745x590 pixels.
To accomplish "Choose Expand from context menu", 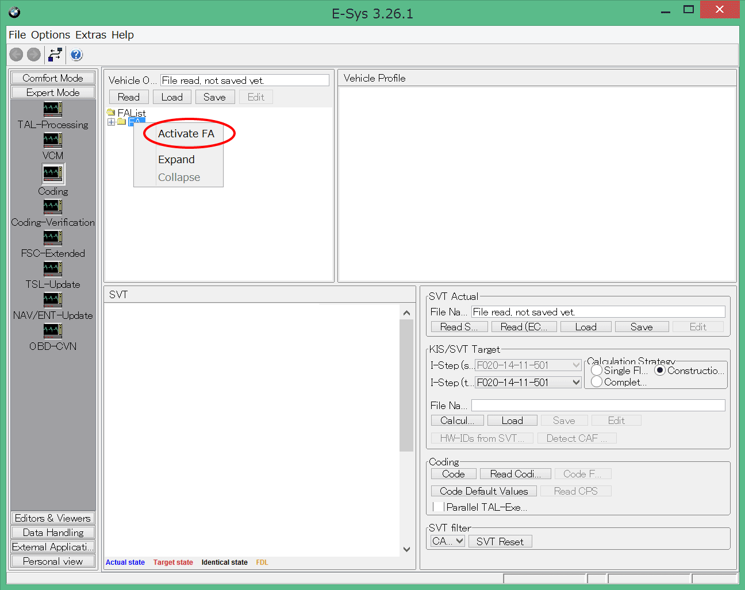I will point(176,160).
